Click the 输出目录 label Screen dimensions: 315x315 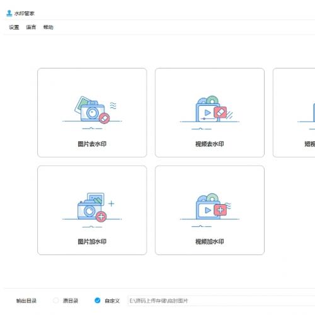(26, 301)
